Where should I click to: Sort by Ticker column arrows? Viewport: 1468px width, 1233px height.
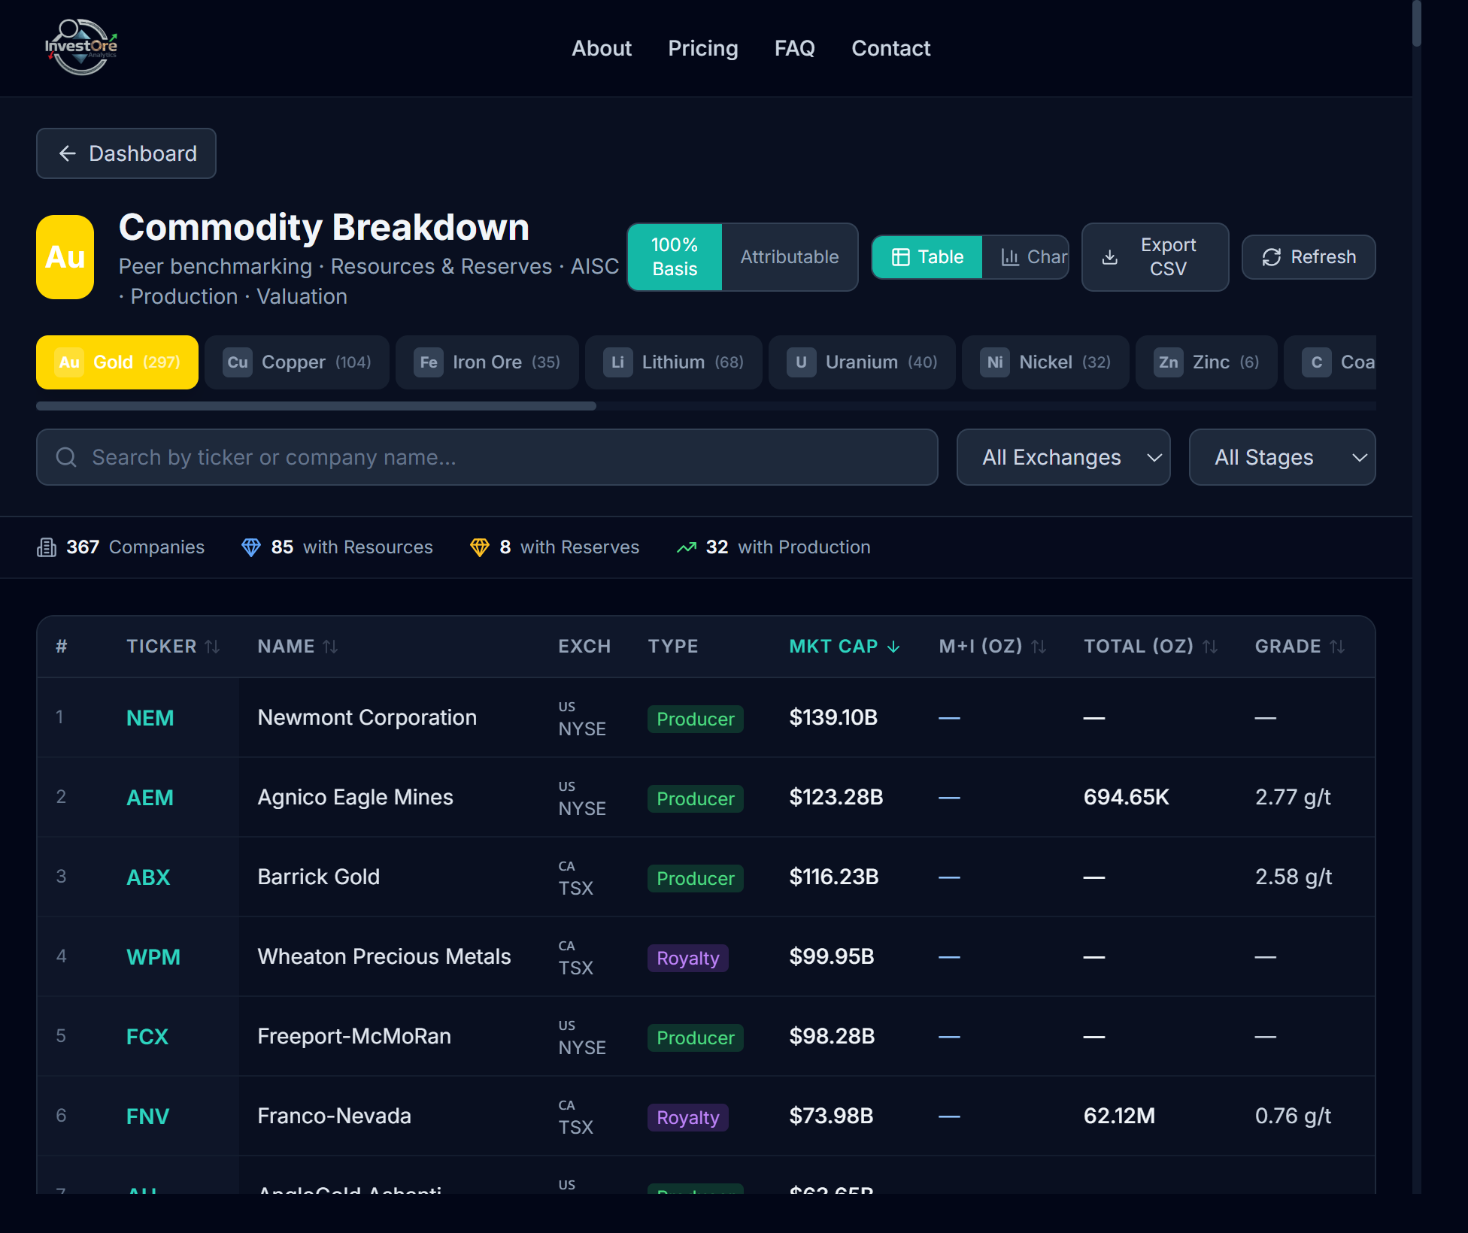[212, 647]
